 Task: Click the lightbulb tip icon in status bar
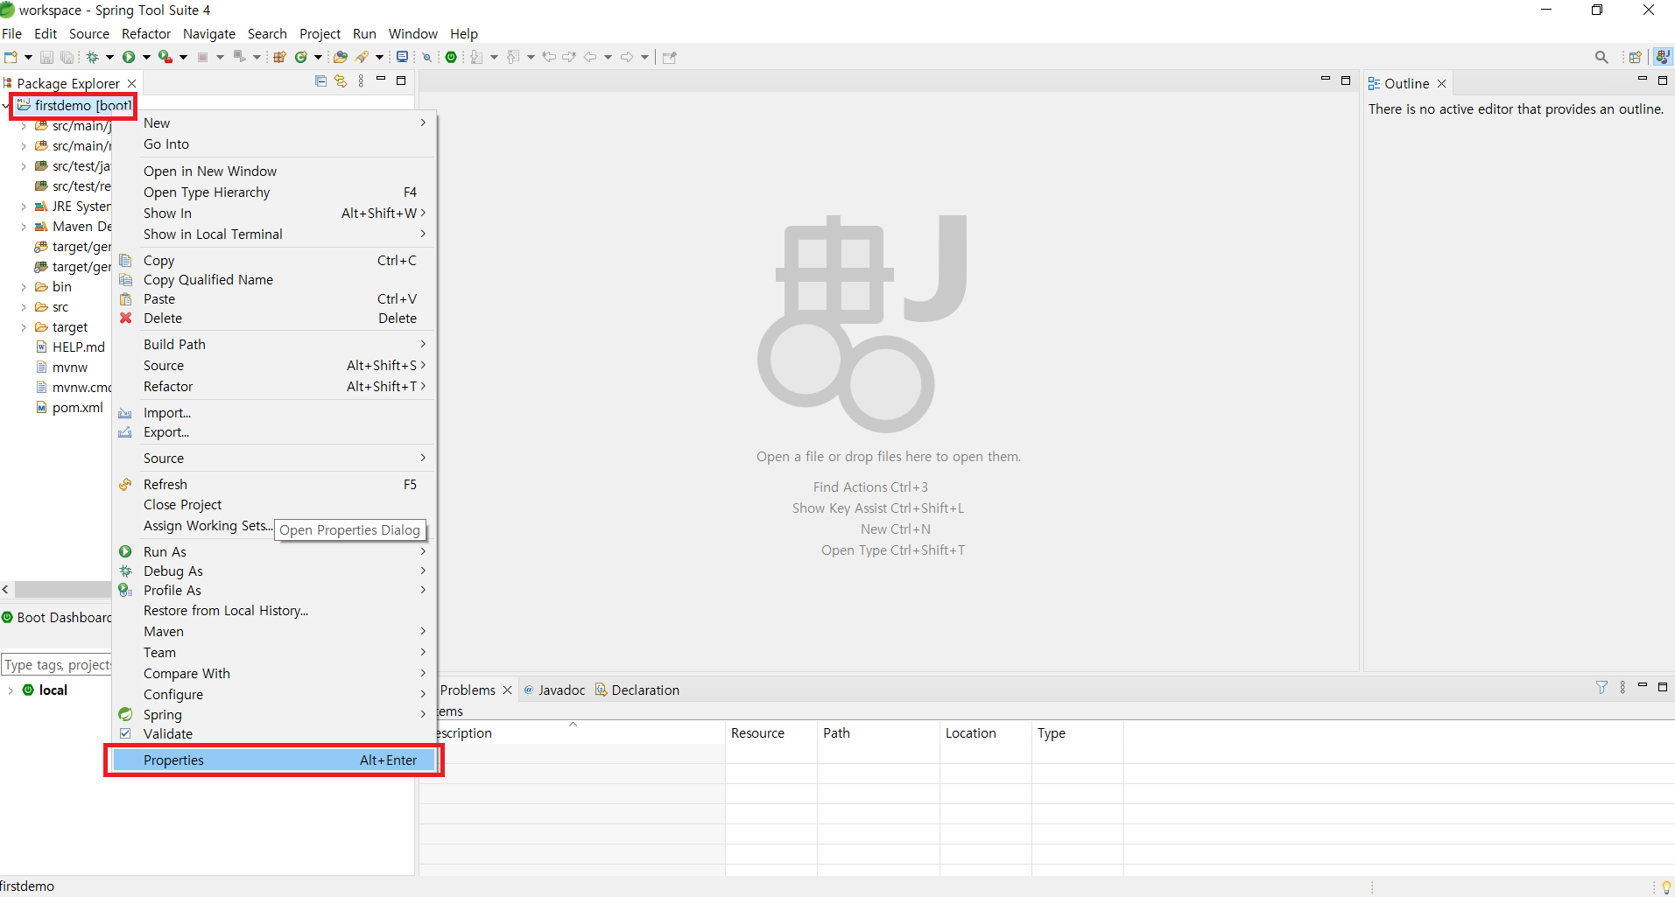[x=1666, y=886]
